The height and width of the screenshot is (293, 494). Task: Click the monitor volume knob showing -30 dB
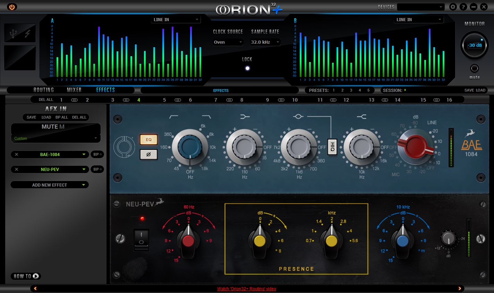[x=474, y=45]
